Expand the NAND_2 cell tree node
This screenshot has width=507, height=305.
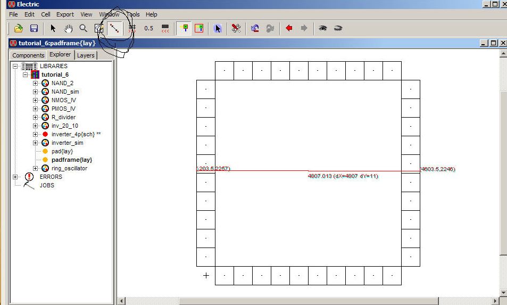[x=36, y=83]
